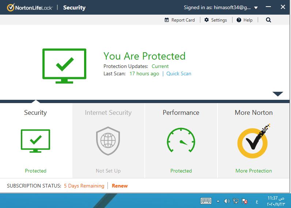Viewport: 291px width, 208px height.
Task: Open the Report Card
Action: click(179, 20)
